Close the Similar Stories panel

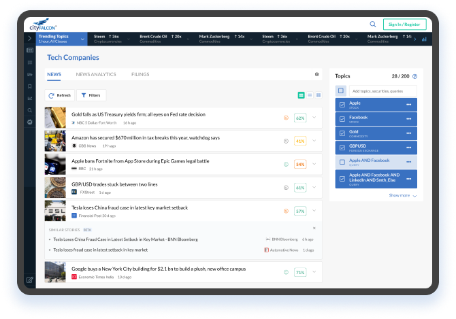[314, 228]
